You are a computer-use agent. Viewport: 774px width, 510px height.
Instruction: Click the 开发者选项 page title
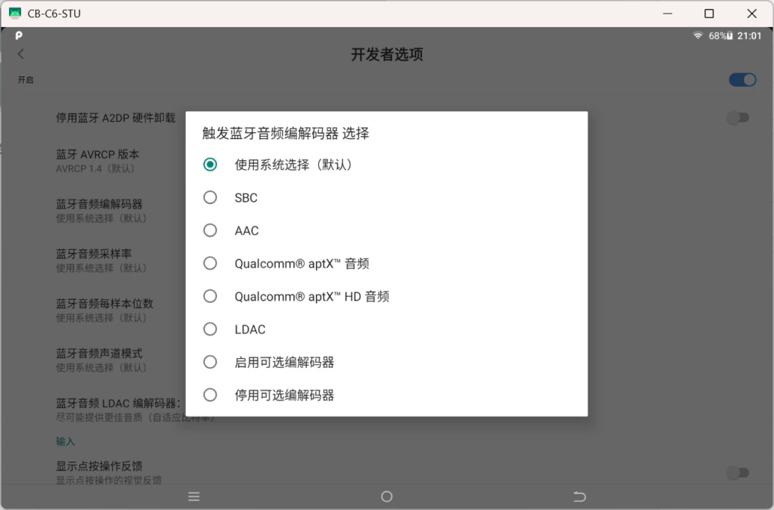(x=387, y=54)
